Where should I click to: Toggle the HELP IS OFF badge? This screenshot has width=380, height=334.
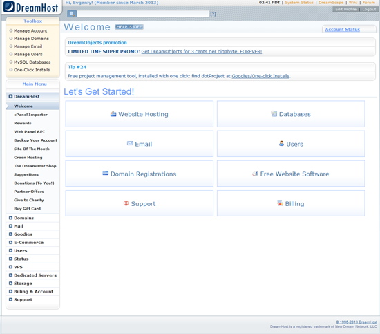coord(129,27)
